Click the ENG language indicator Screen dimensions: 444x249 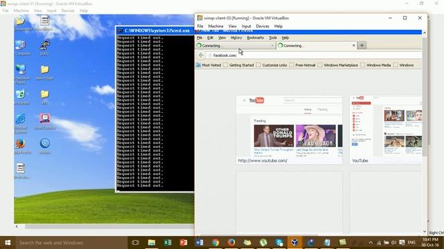[411, 243]
